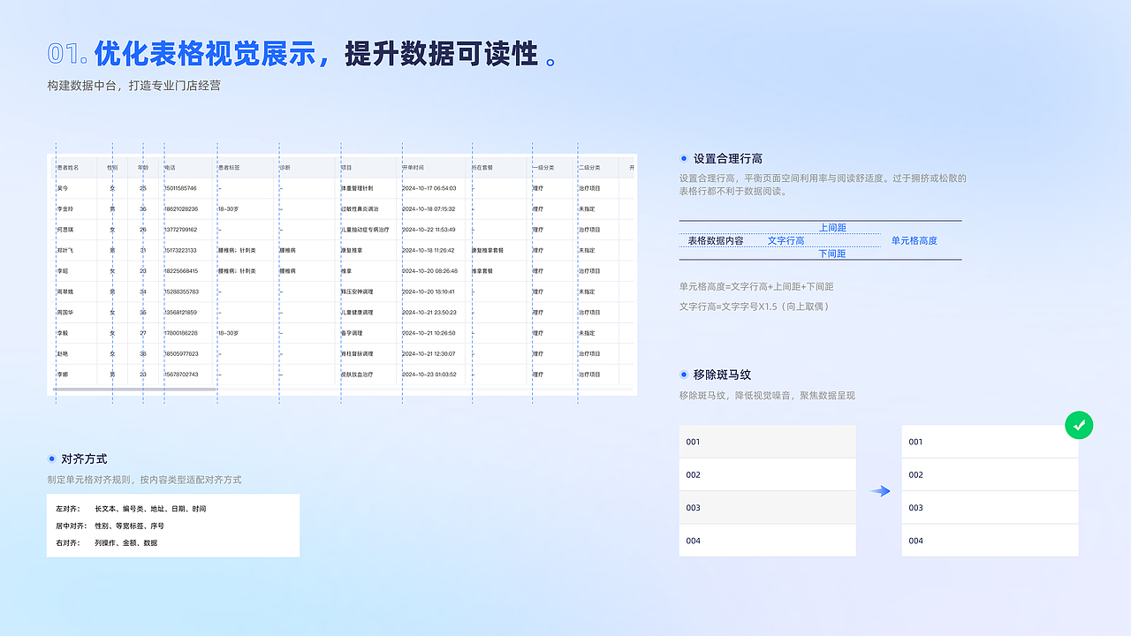Click the bullet icon beside 对齐方式
Viewport: 1131px width, 636px height.
pyautogui.click(x=52, y=458)
